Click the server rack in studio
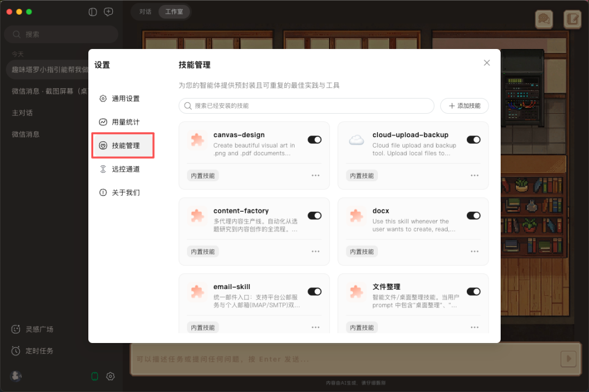Screen dimensions: 589x392 pos(523,89)
